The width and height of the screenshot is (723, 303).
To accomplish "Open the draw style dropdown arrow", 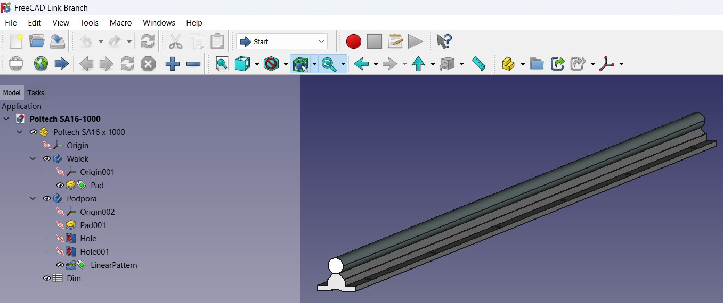I will coord(257,64).
